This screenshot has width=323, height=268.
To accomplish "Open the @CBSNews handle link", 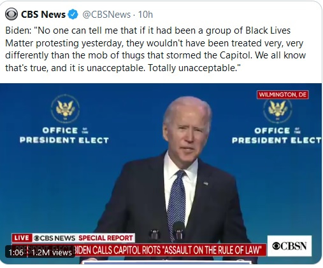I will (106, 15).
